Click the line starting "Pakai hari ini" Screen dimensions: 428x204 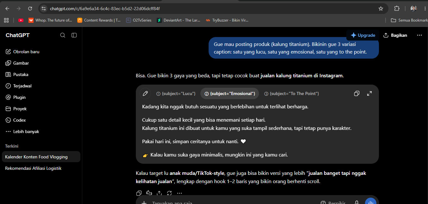[194, 142]
